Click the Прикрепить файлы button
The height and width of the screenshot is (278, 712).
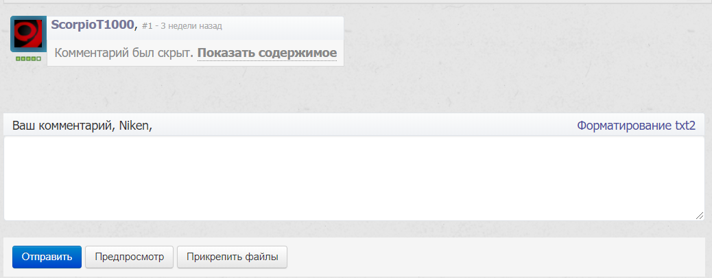click(232, 257)
